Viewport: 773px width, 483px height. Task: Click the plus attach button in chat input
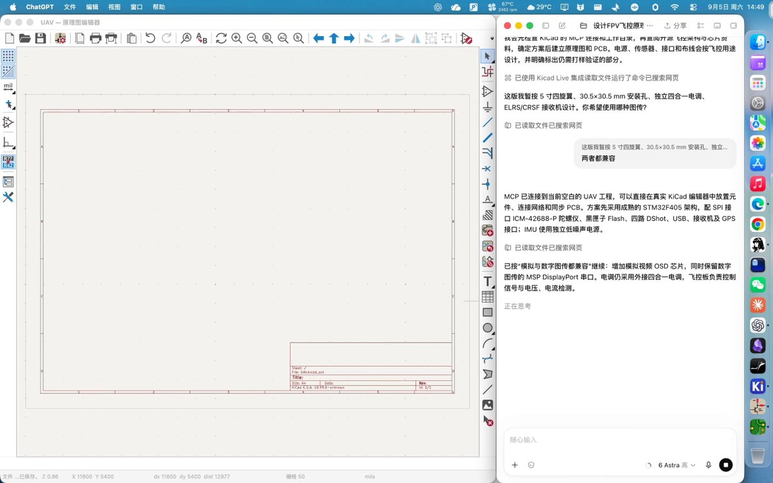[x=515, y=465]
